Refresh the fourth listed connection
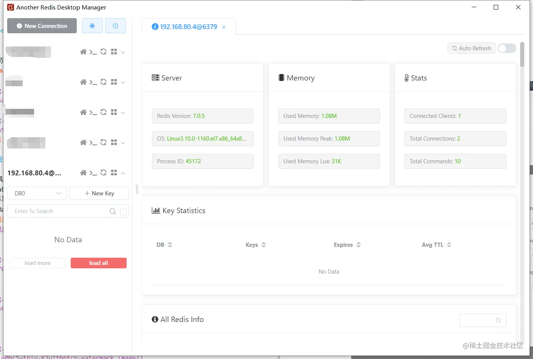The width and height of the screenshot is (533, 359). click(x=104, y=142)
